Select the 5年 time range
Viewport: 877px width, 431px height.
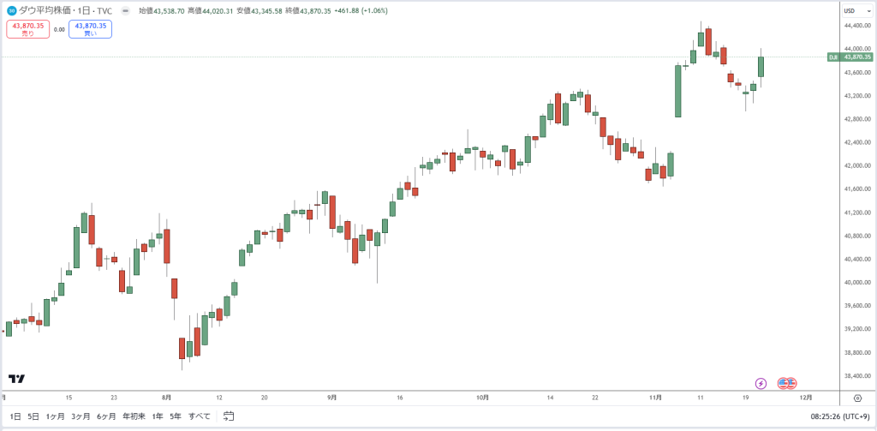(x=176, y=416)
